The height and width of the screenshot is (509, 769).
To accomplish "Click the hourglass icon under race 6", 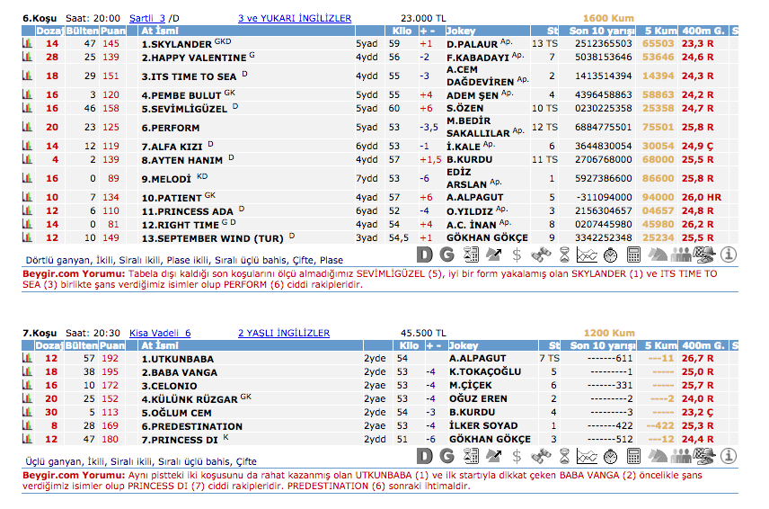I will tap(564, 254).
